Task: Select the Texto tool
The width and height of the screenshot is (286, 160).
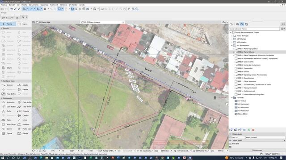Action: click(x=7, y=111)
